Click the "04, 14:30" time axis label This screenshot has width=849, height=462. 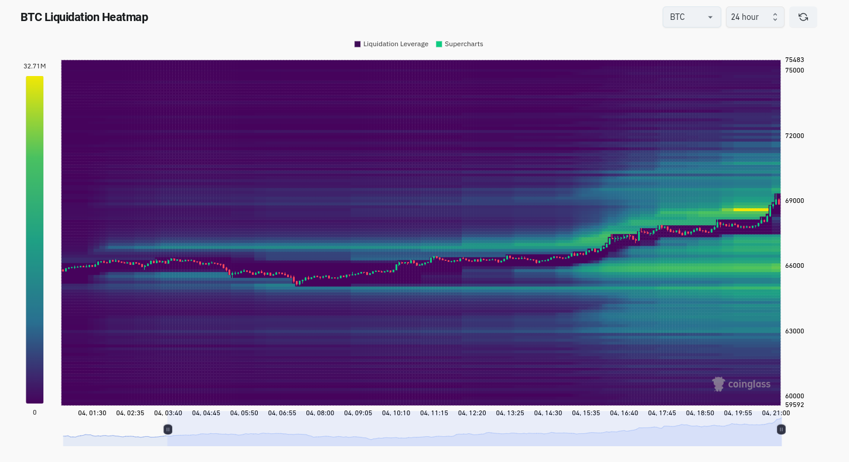(x=548, y=413)
